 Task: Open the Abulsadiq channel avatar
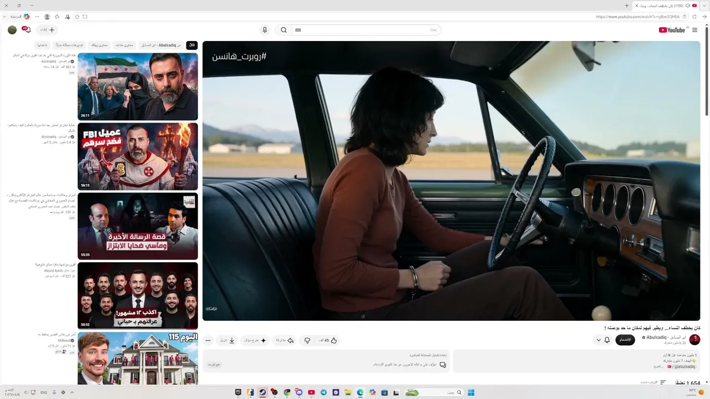tap(694, 340)
